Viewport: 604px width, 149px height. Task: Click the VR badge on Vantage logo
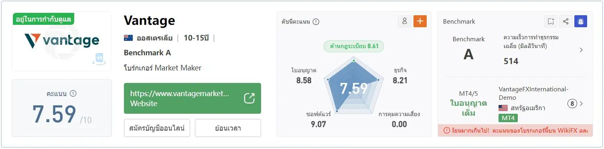(x=98, y=59)
